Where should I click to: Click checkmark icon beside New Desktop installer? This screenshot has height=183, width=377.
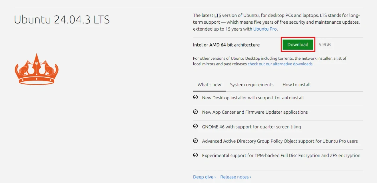pos(195,97)
